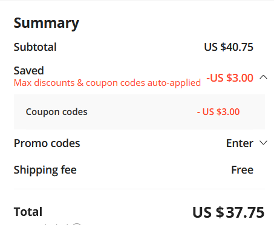Click the gray coupon details panel

point(139,112)
